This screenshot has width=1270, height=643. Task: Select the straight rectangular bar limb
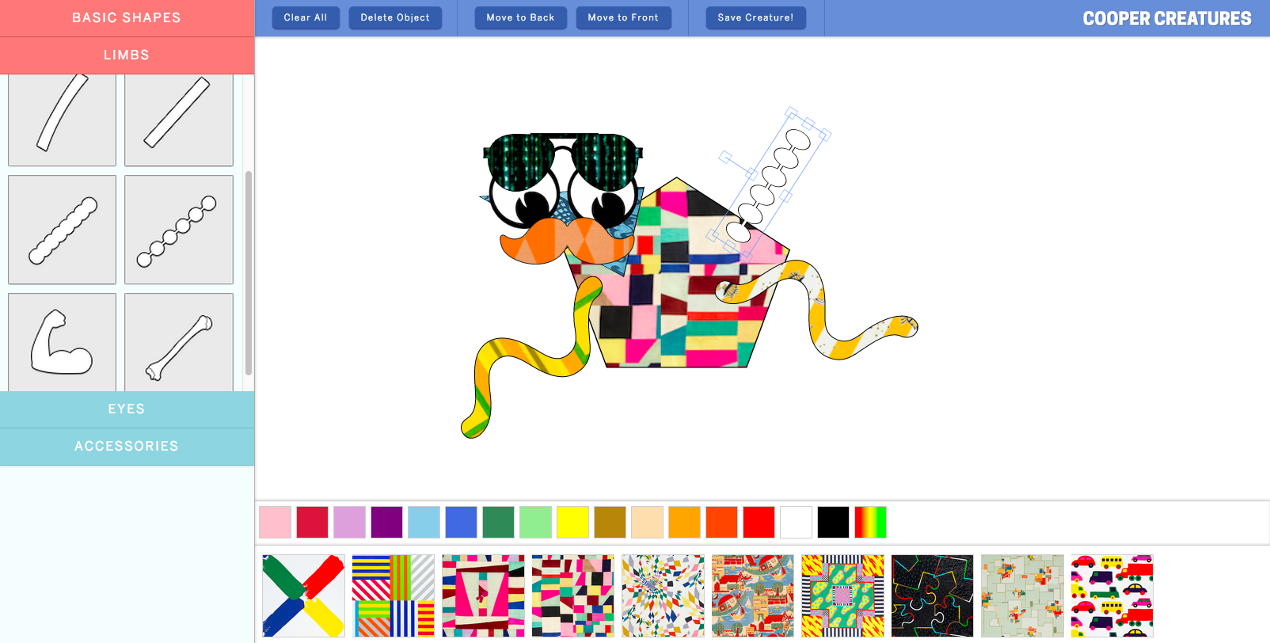click(179, 119)
